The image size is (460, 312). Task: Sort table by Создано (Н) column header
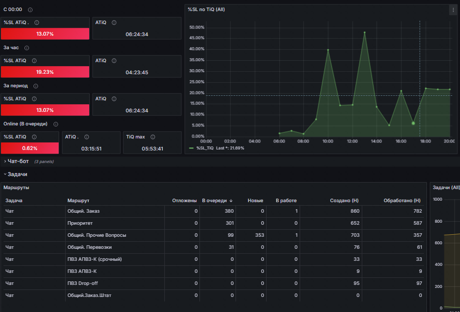click(x=344, y=200)
